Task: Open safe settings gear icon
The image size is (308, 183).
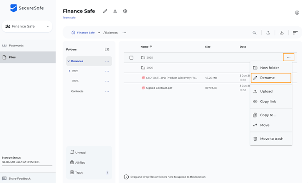Action: 125,11
